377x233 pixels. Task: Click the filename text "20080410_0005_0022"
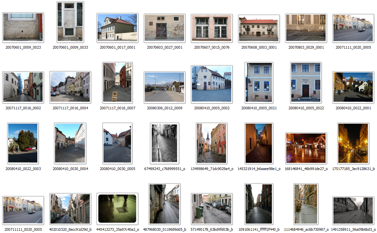pos(306,108)
